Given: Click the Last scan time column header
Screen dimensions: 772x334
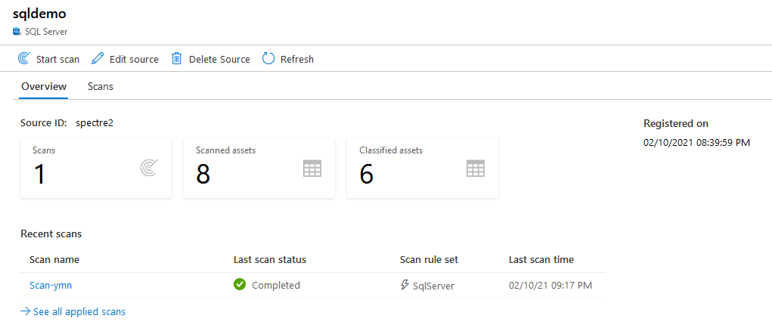Looking at the screenshot, I should pyautogui.click(x=541, y=259).
